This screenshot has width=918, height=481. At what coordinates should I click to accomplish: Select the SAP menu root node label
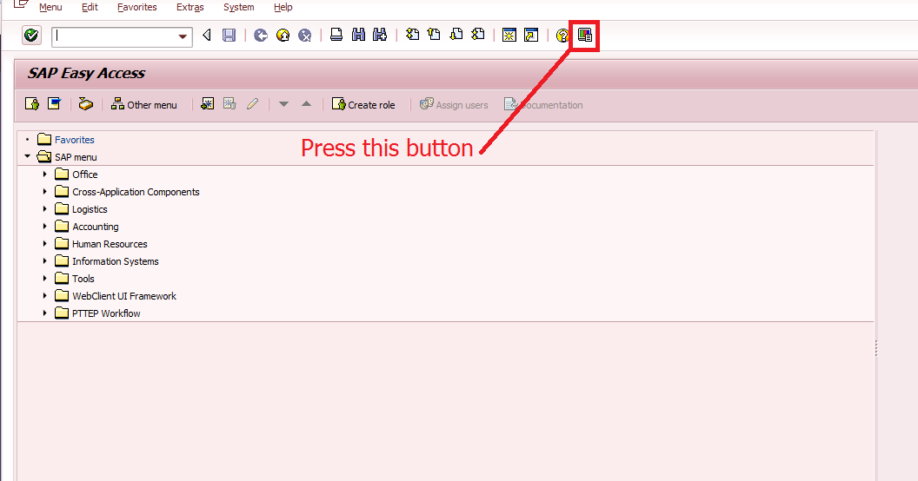click(76, 157)
